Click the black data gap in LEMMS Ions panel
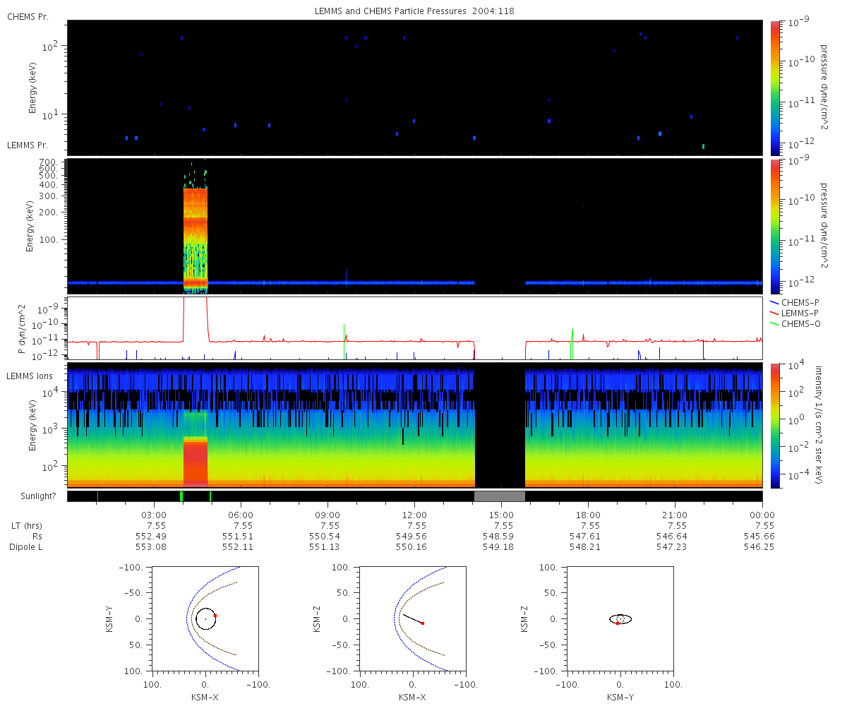 click(x=500, y=425)
